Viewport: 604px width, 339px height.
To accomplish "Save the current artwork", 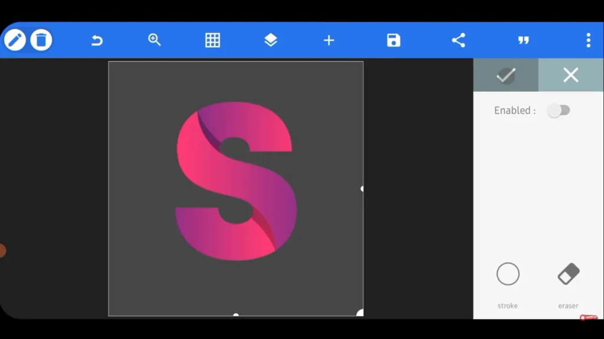I will point(393,40).
